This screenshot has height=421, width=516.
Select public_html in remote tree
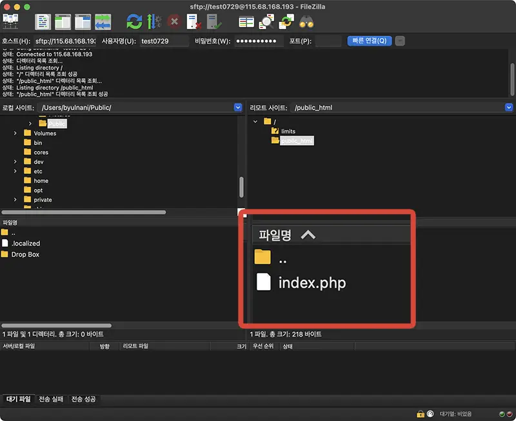297,141
